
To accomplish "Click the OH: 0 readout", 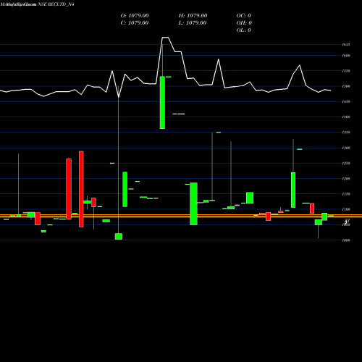I will coord(244,23).
